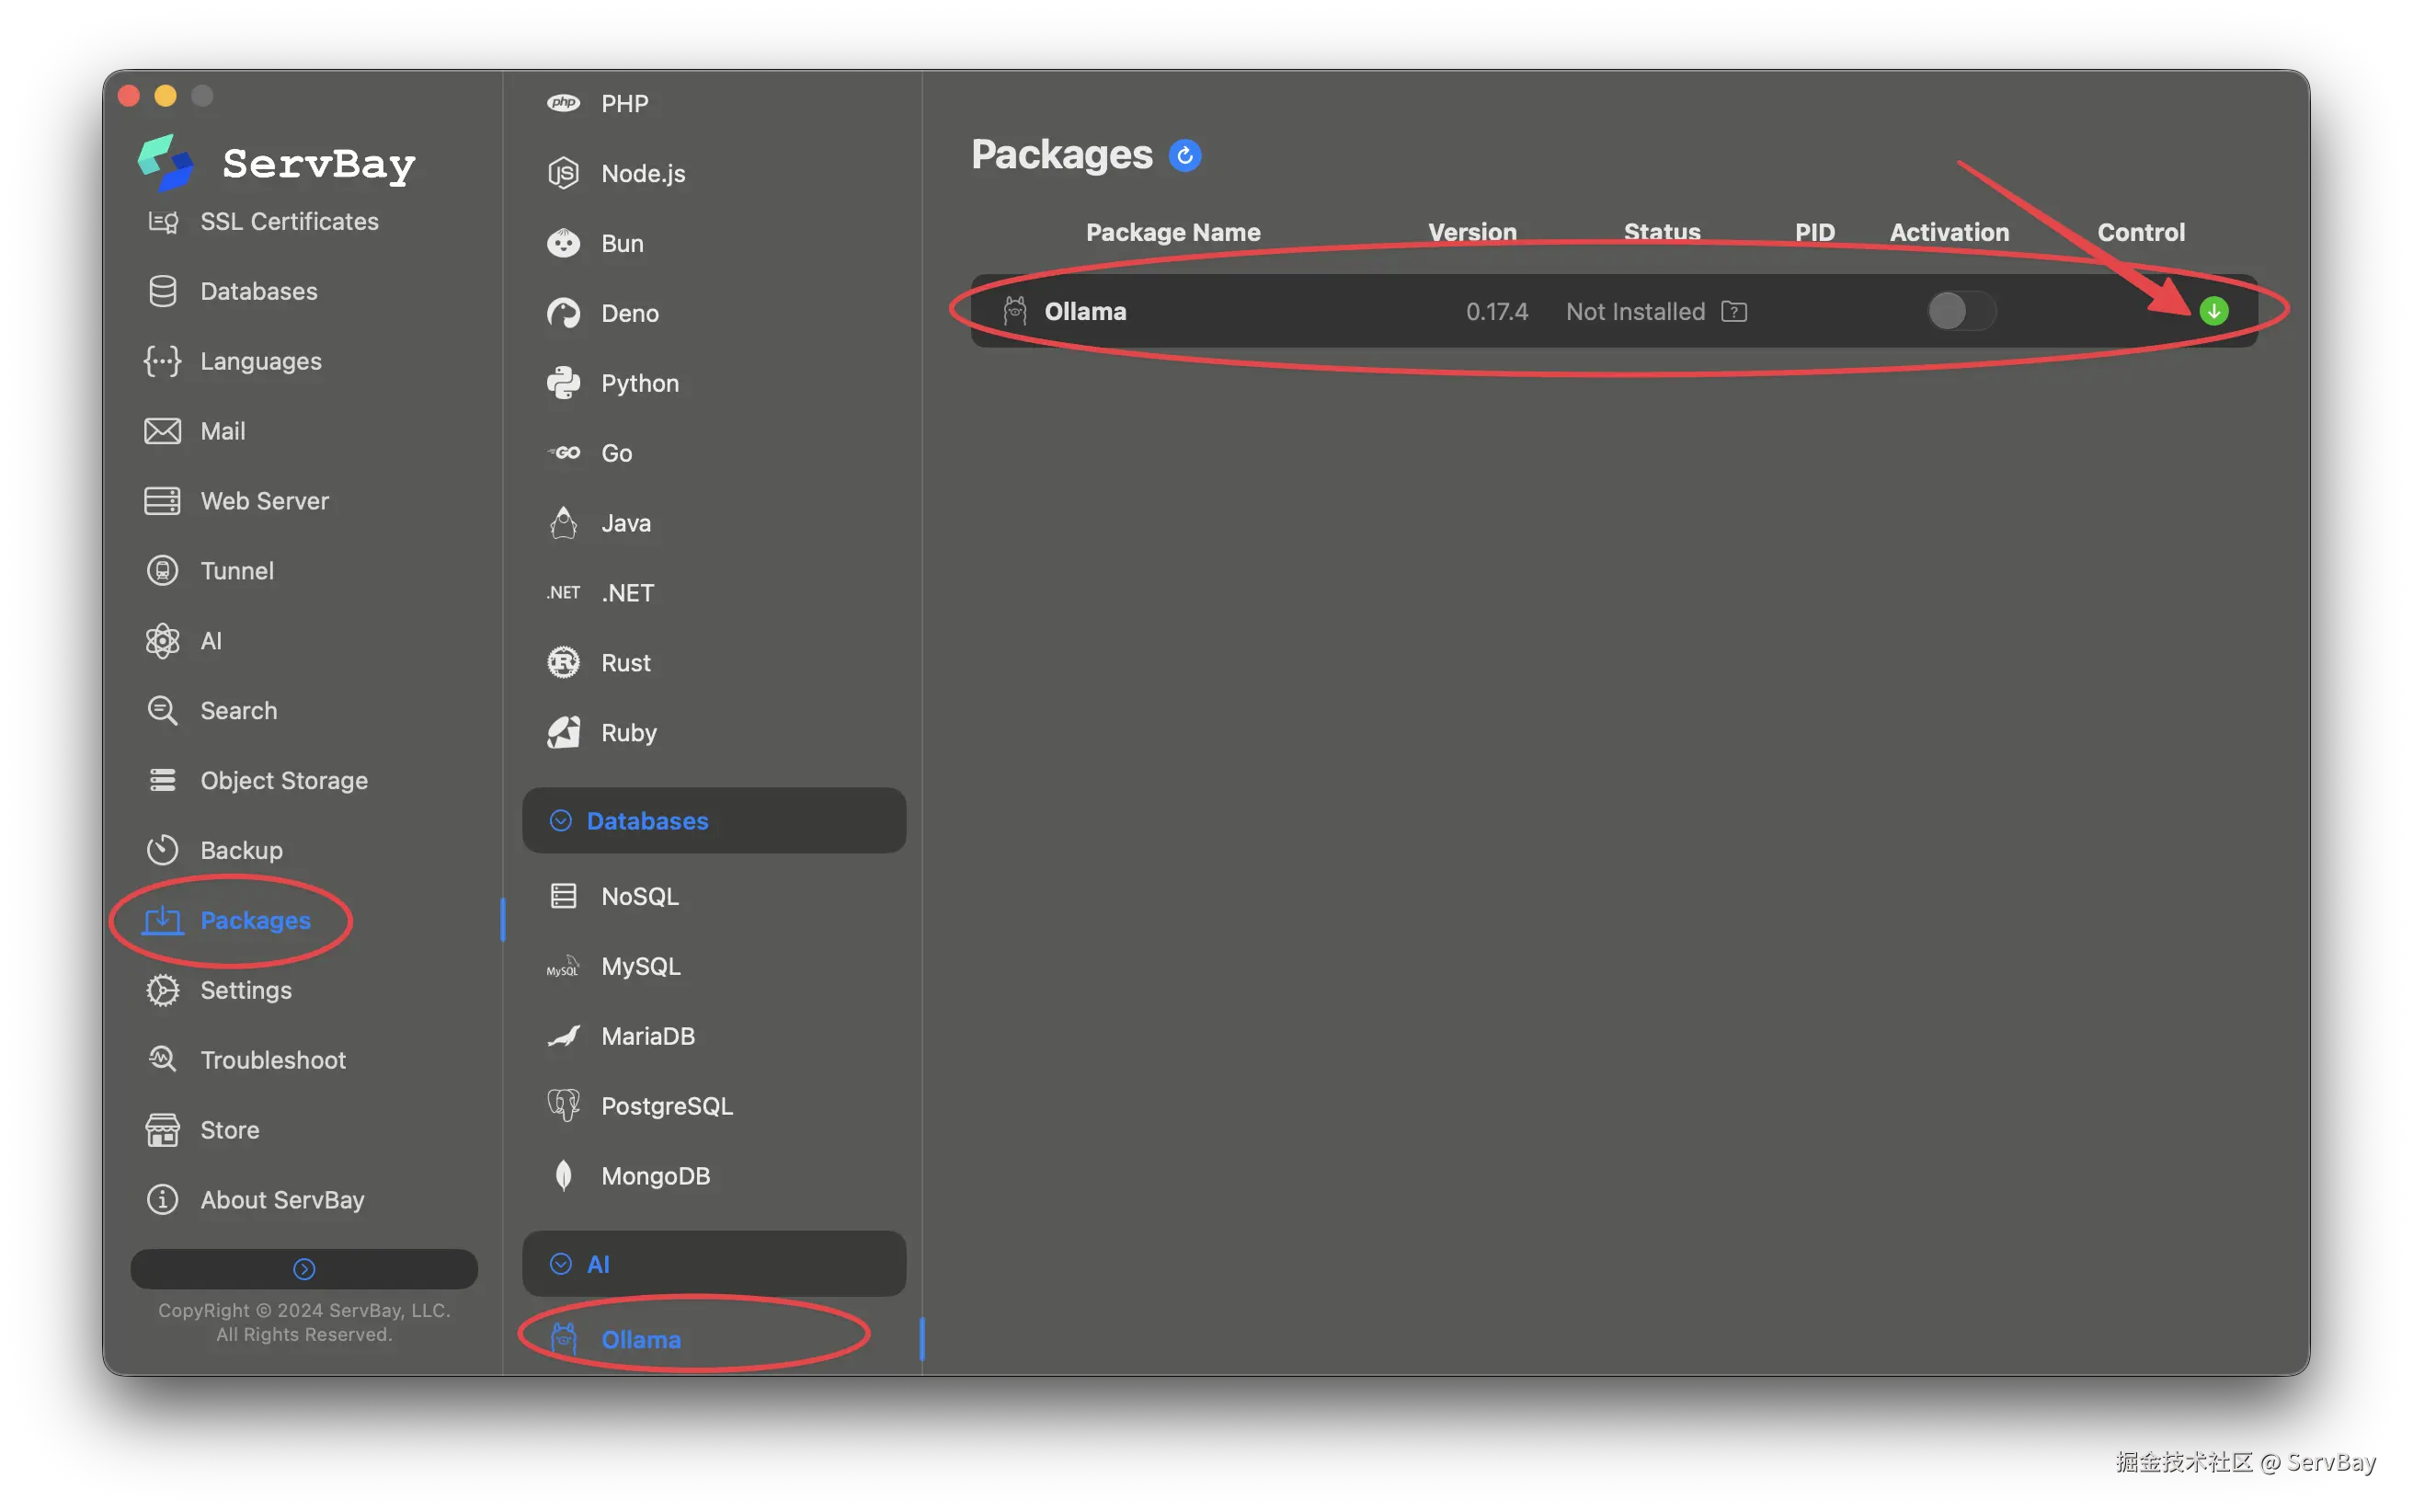Select the Deno package category
Screen dimensions: 2413x1512
[629, 313]
